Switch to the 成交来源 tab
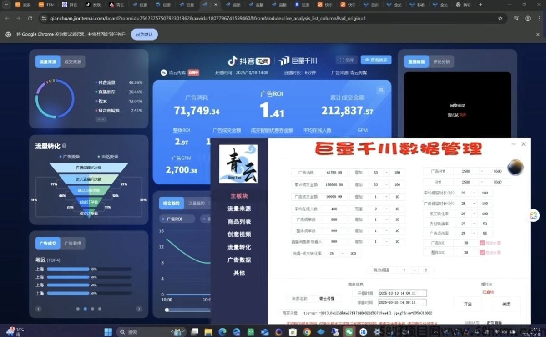546x337 pixels. coord(73,61)
